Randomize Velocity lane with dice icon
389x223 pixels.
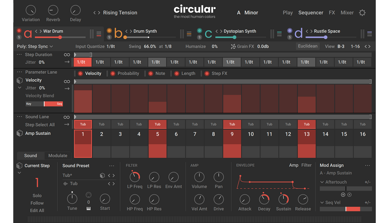tap(19, 80)
